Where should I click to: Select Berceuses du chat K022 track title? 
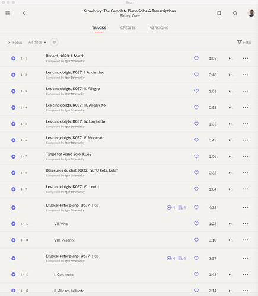click(x=82, y=170)
